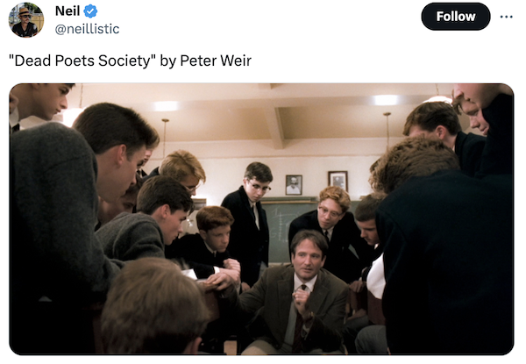Click the ceiling light on the right side
The width and height of the screenshot is (526, 364).
coord(386,100)
